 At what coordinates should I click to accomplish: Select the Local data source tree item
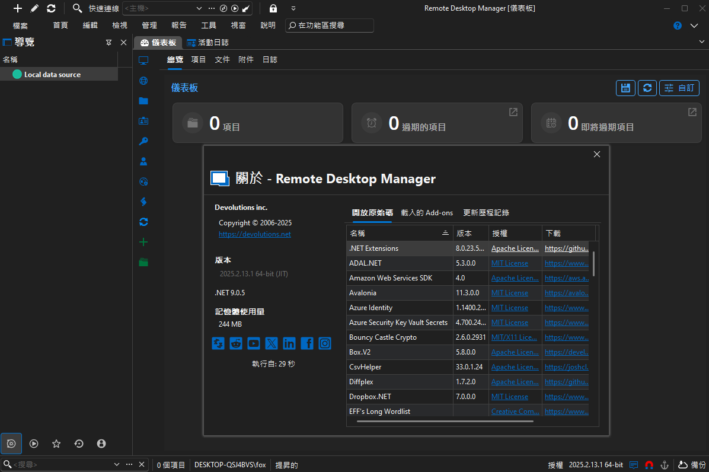tap(59, 74)
